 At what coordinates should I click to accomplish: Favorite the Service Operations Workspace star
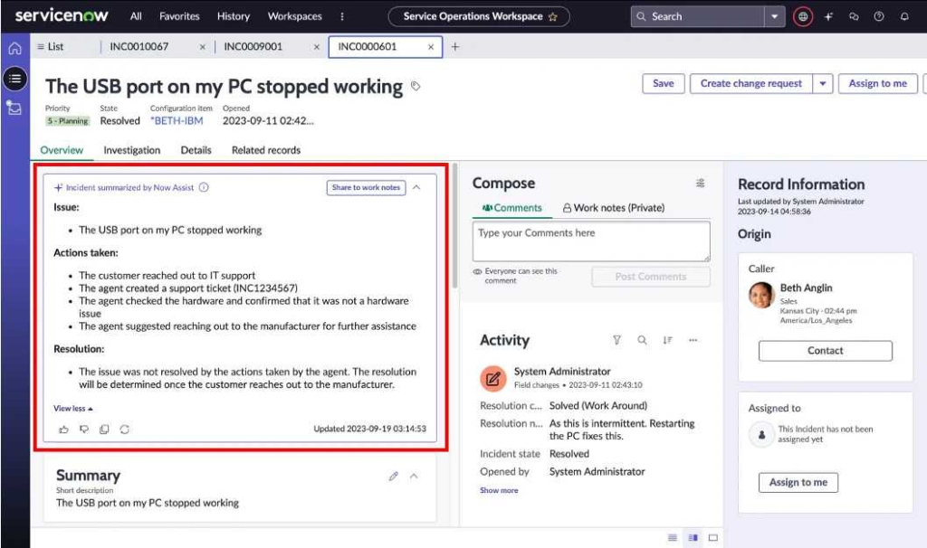pos(553,16)
